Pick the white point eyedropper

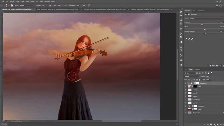(192, 39)
